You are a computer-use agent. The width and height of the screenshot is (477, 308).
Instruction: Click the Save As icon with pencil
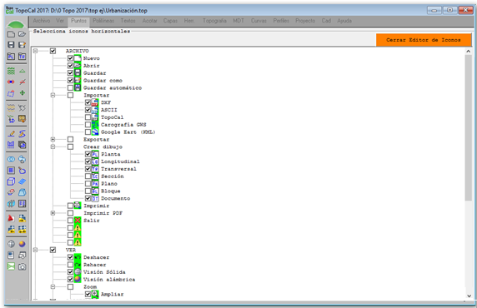[x=22, y=45]
